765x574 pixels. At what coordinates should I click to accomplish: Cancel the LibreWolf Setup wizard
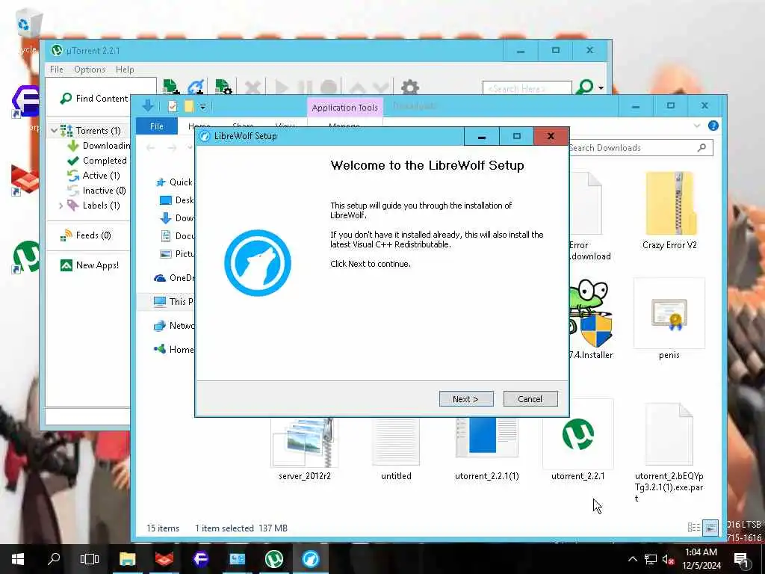530,399
